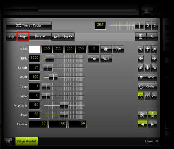Open the Front look-at dropdown
Screen dimensions: 174x149
tap(147, 77)
